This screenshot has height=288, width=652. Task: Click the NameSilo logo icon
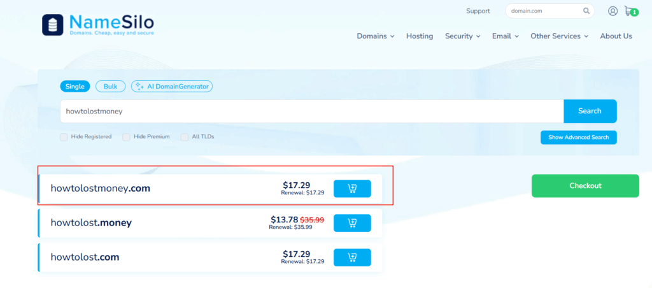pyautogui.click(x=53, y=24)
